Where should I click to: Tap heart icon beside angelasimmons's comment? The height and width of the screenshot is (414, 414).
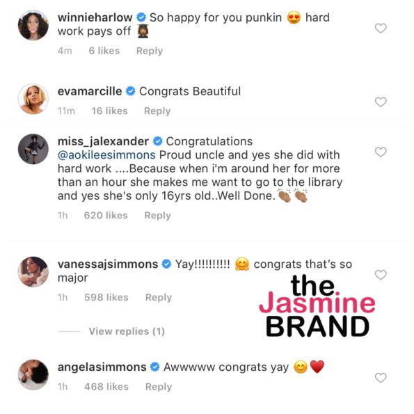(381, 378)
